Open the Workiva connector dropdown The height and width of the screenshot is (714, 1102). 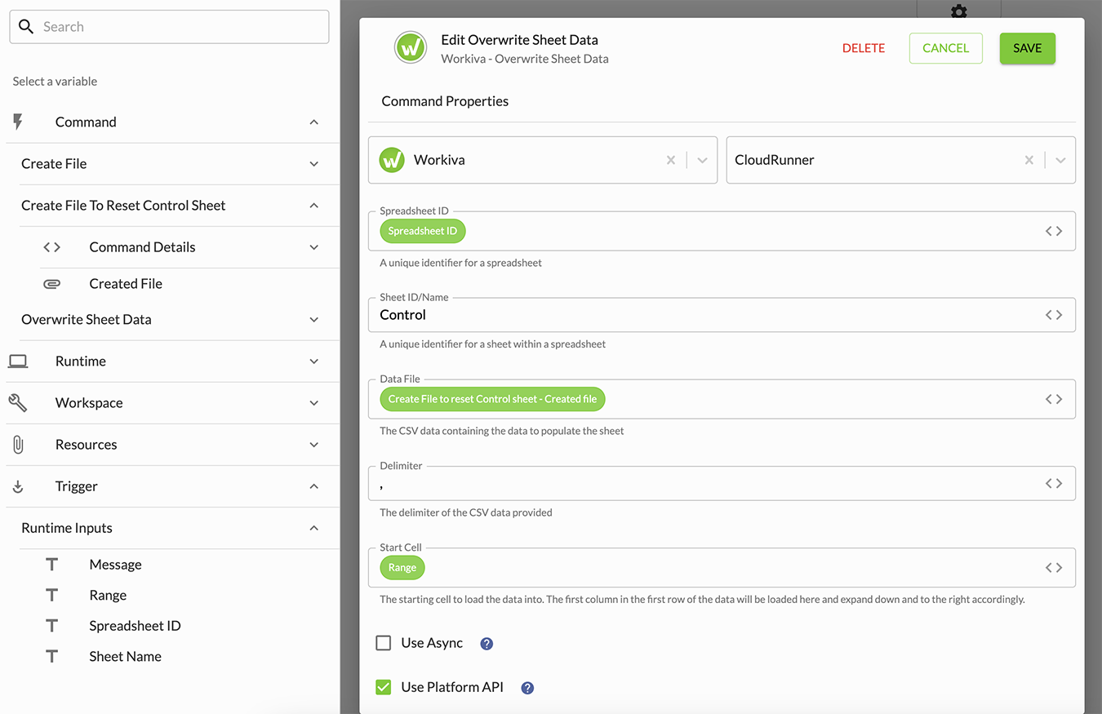[x=702, y=160]
